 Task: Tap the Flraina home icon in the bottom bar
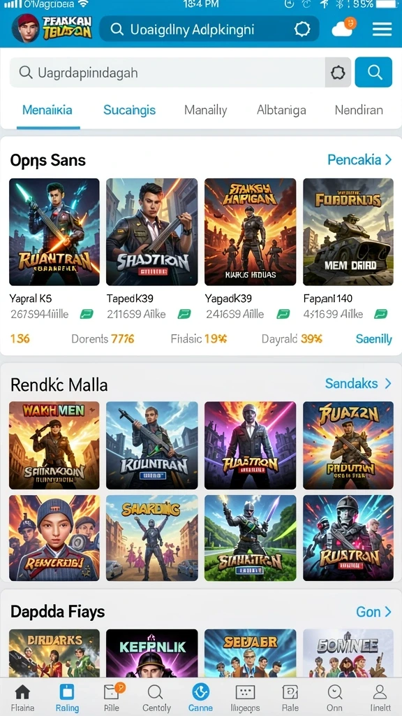point(22,698)
